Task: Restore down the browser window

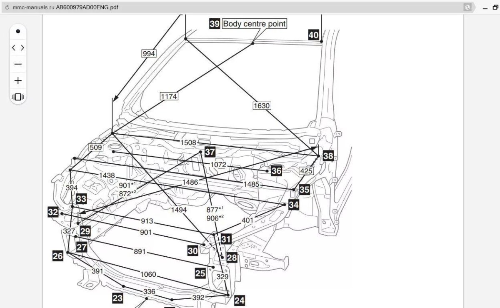Action: tap(495, 8)
